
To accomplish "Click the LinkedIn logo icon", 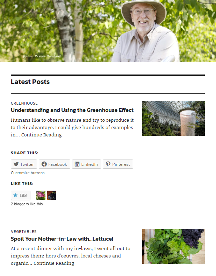I will 77,164.
